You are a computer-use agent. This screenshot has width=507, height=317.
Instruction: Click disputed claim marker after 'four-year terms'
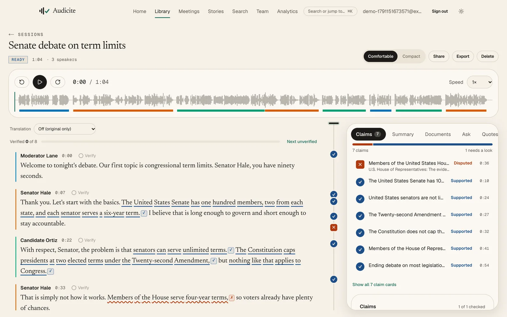(x=232, y=298)
